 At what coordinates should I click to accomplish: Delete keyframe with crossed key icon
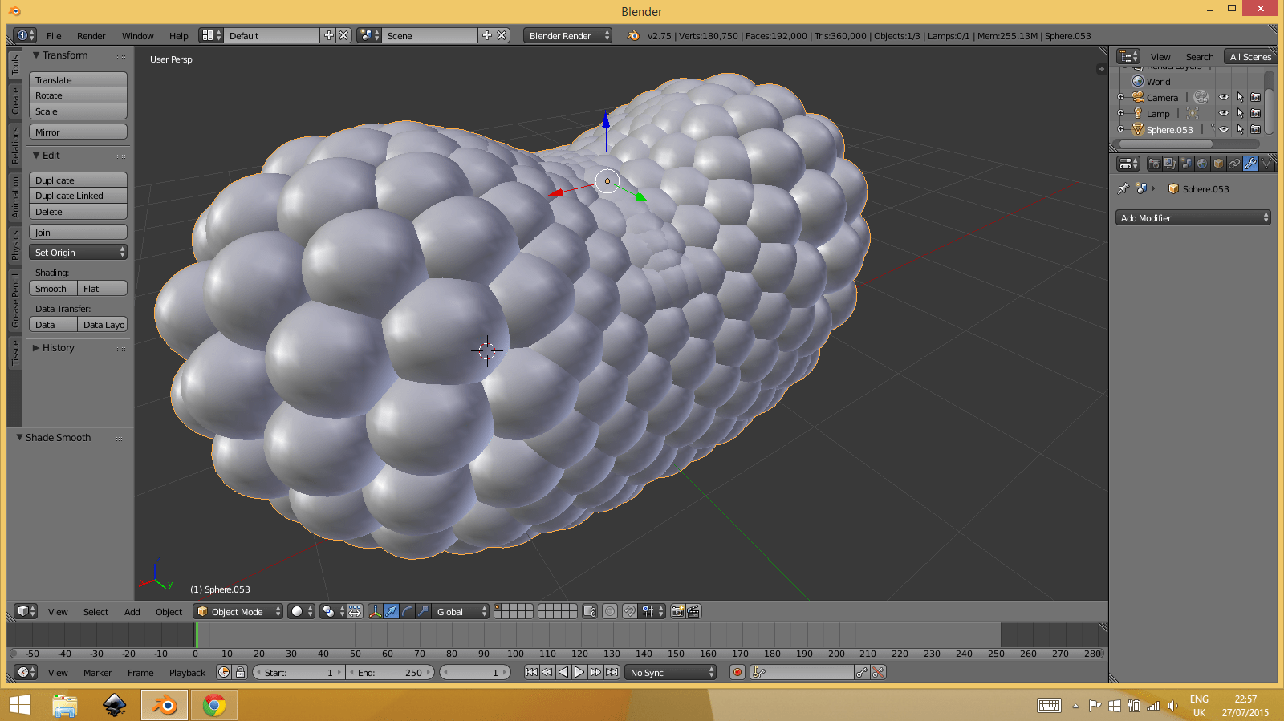click(x=878, y=672)
